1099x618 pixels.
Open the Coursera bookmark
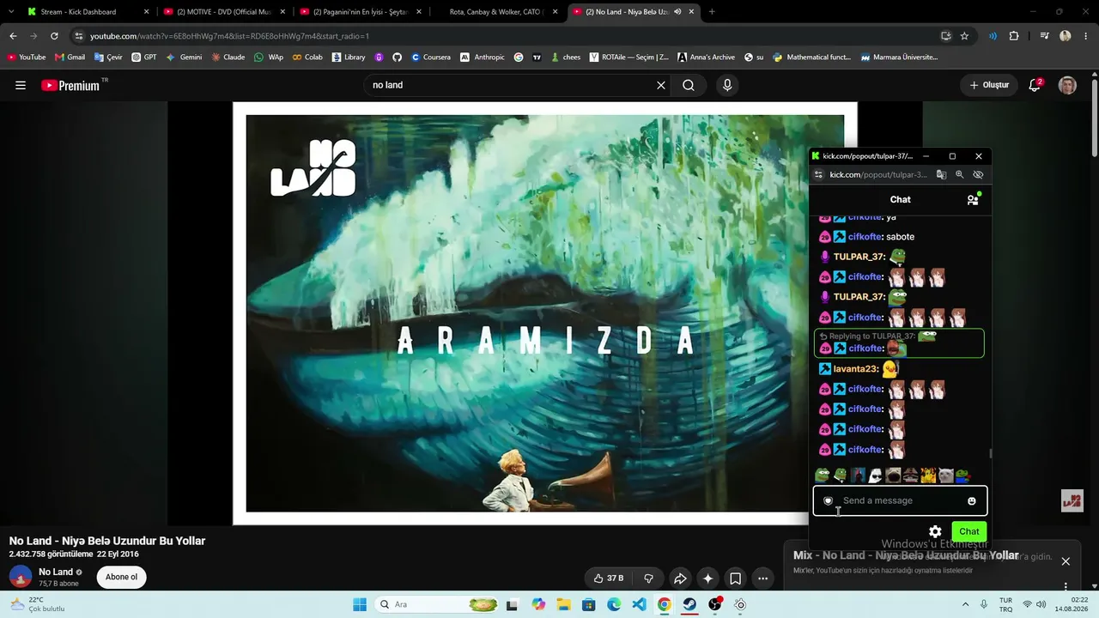(x=430, y=57)
